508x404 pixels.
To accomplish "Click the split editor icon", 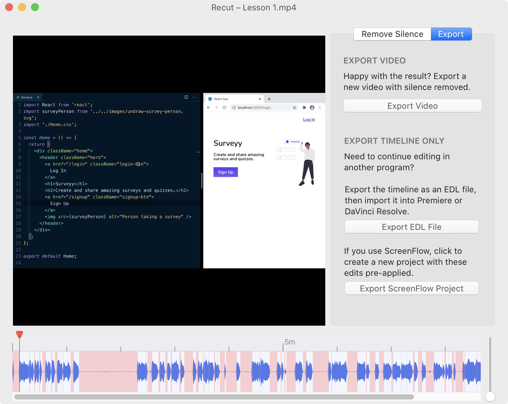I will (186, 97).
